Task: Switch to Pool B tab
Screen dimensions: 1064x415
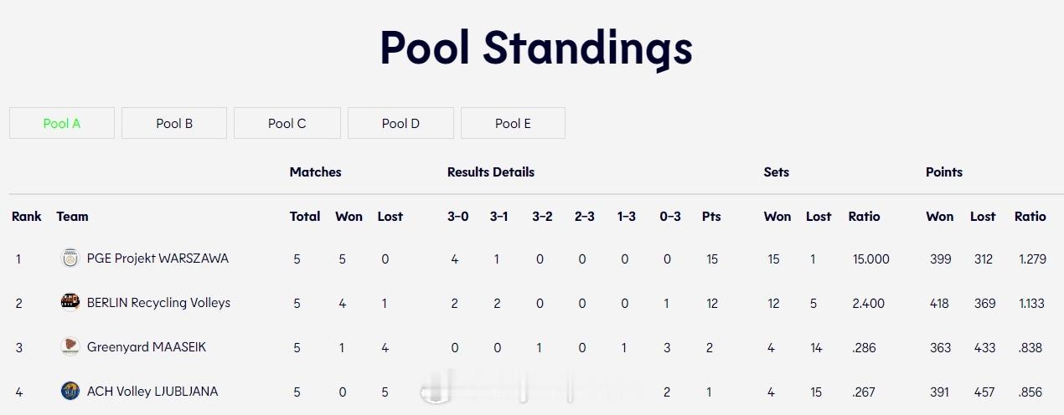Action: 174,123
